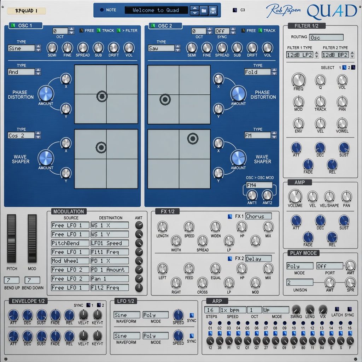362x362 pixels.
Task: Click the BEND UP value field
Action: (12, 280)
